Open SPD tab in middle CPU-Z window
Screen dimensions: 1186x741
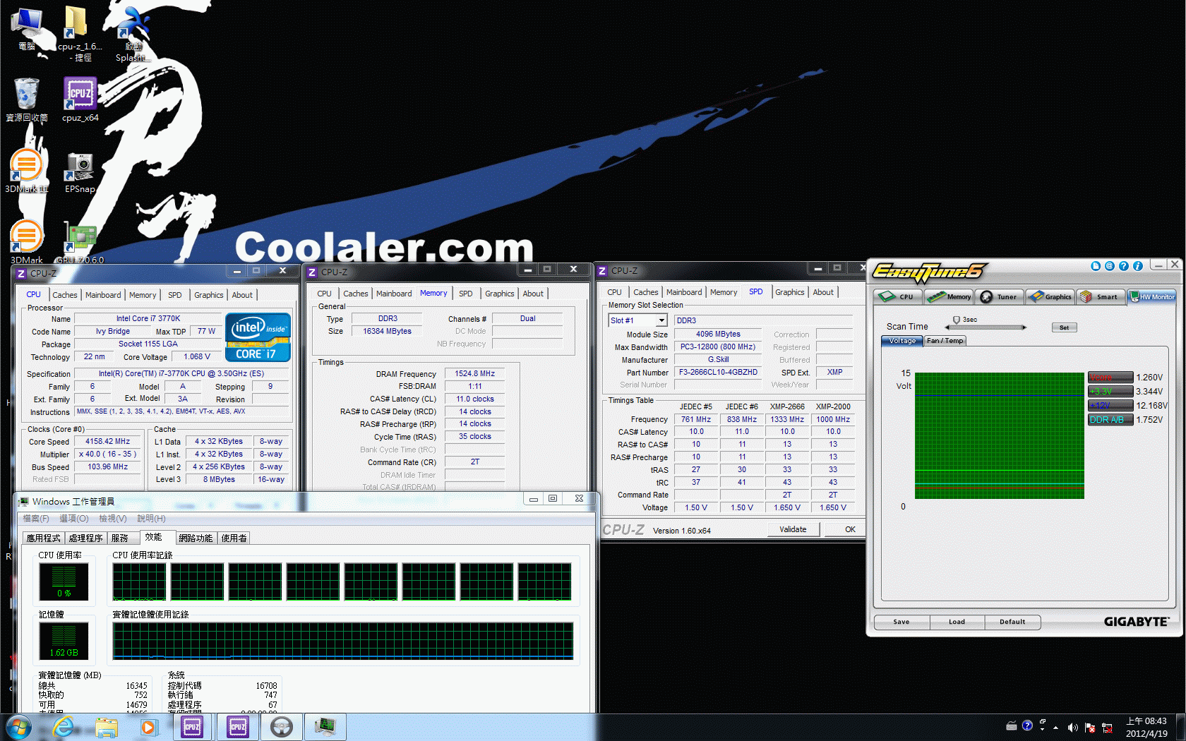coord(466,294)
